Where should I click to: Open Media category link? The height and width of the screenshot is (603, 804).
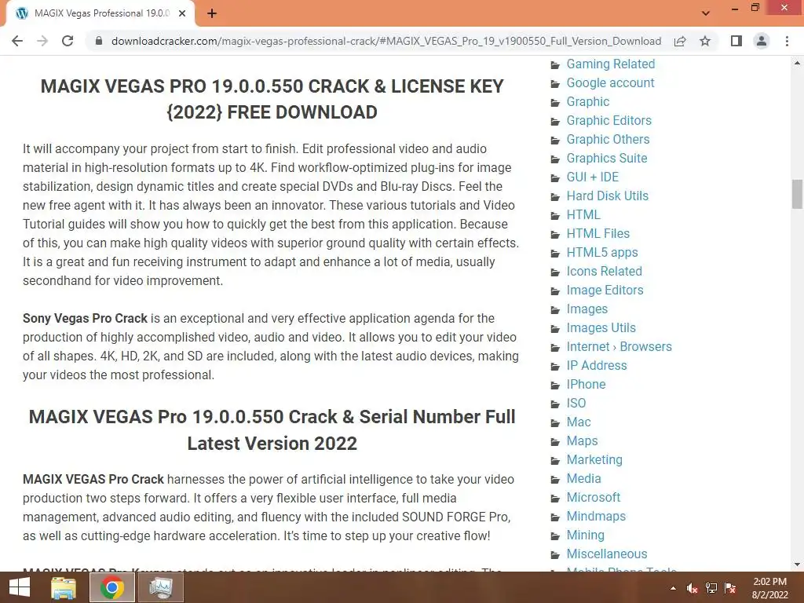(583, 478)
